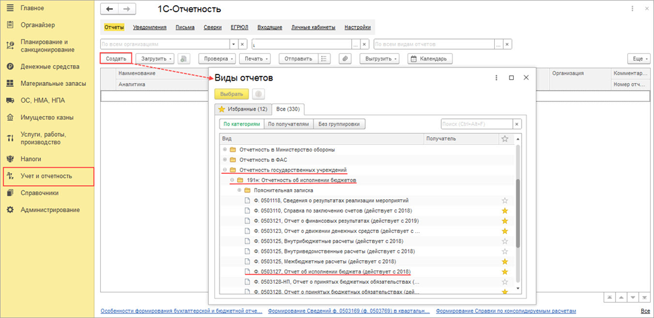The width and height of the screenshot is (654, 318).
Task: Click the paperclip attachment icon in toolbar
Action: pyautogui.click(x=344, y=59)
